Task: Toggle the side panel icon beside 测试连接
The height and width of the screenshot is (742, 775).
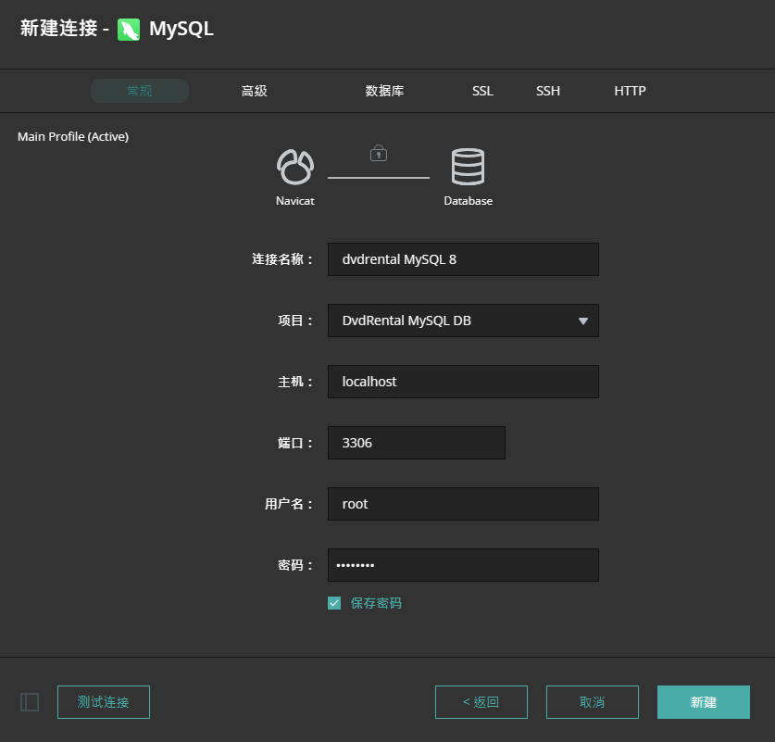Action: 30,702
